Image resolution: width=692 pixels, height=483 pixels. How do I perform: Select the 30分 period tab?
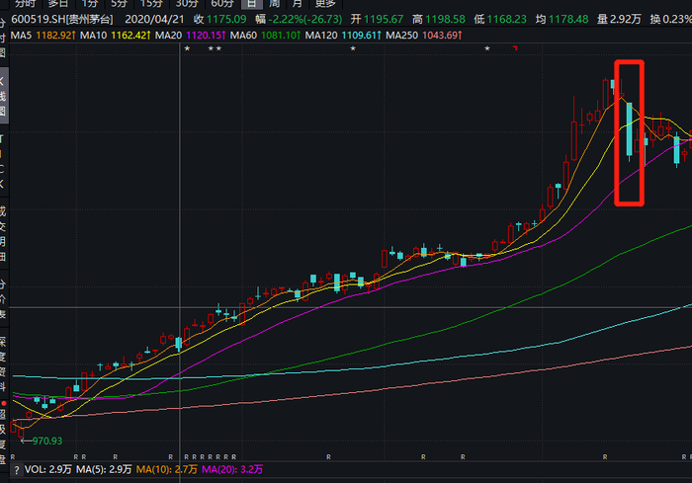click(187, 4)
